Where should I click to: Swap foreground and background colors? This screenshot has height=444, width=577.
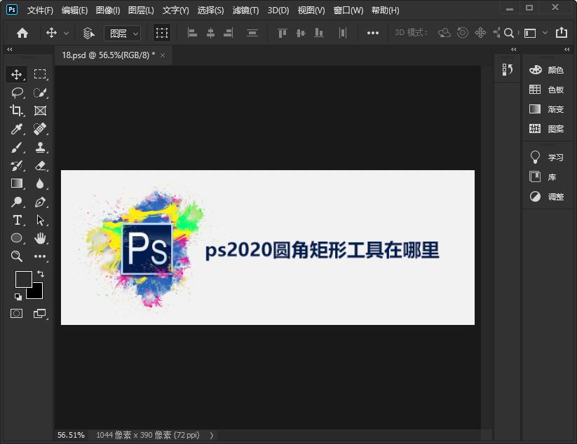(41, 272)
